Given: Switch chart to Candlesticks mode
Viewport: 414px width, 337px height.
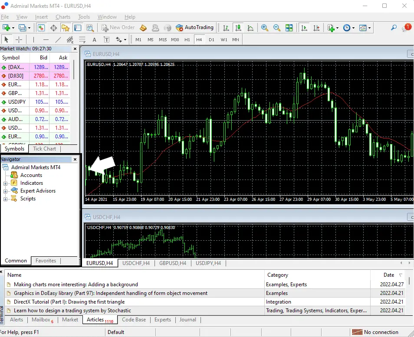Looking at the screenshot, I should 238,27.
